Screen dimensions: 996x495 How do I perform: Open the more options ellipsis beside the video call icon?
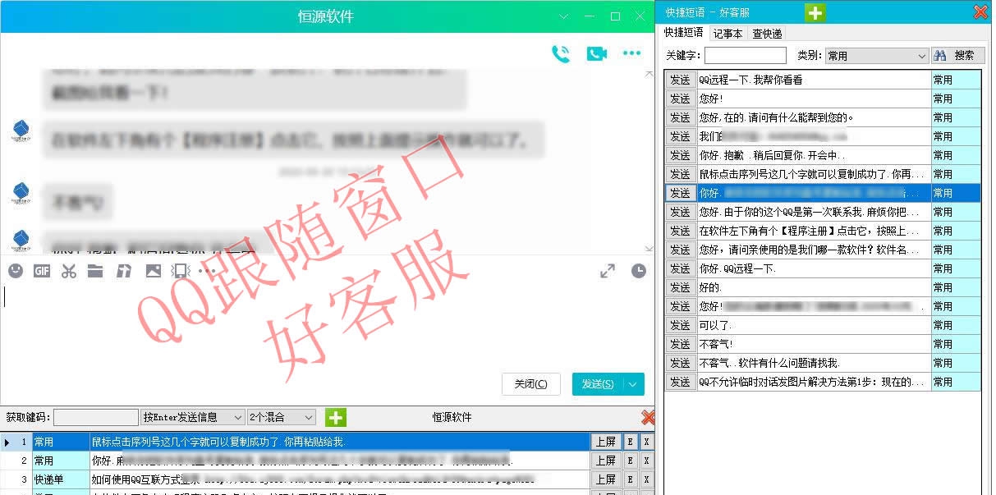point(631,54)
